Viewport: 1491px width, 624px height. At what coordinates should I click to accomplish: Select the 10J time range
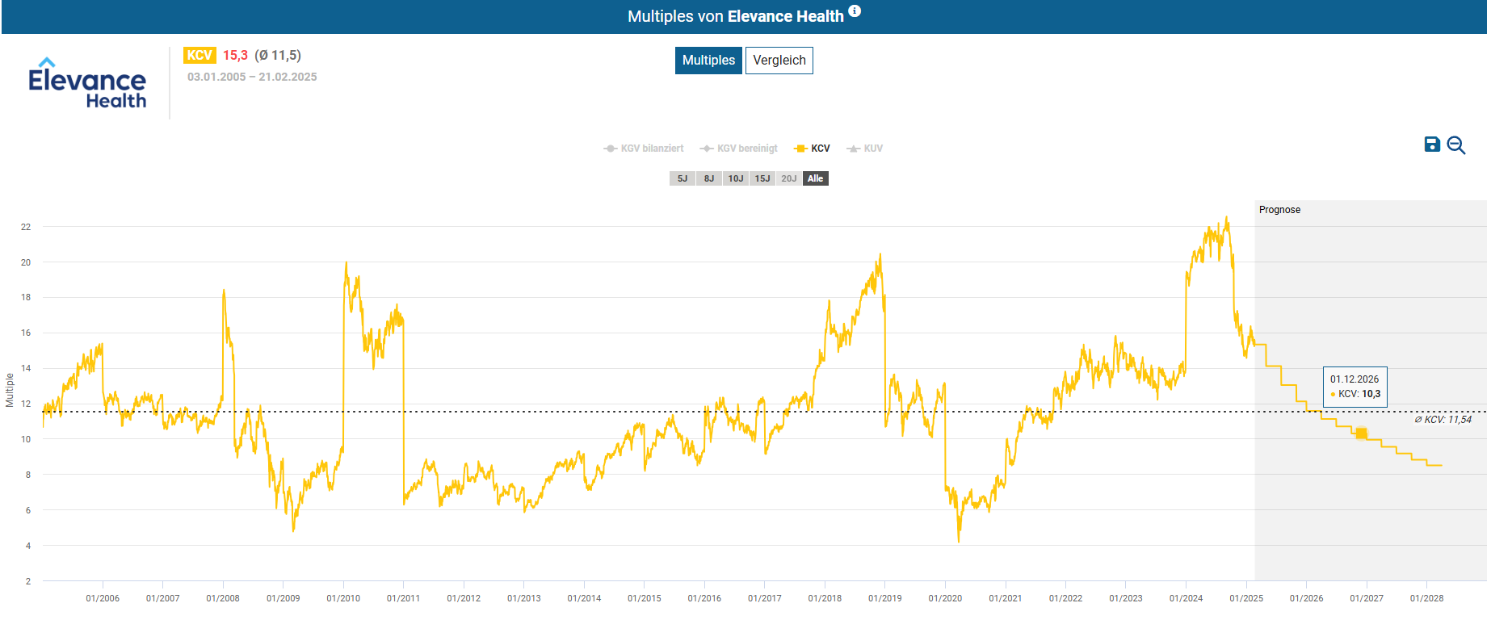(736, 178)
